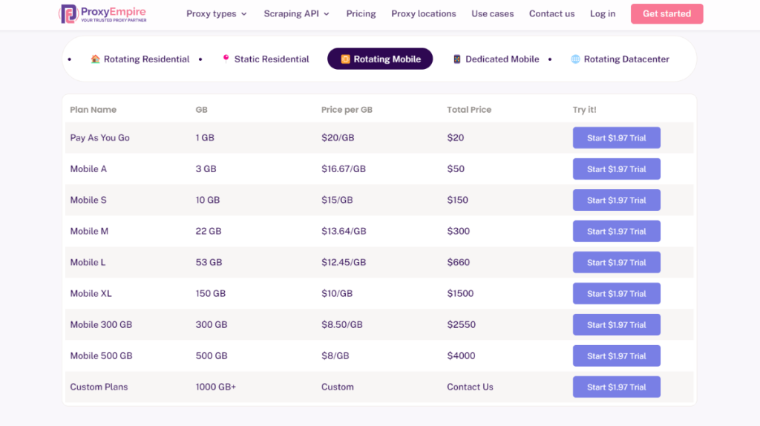Open the Contact us nav link
The width and height of the screenshot is (760, 426).
[x=551, y=14]
